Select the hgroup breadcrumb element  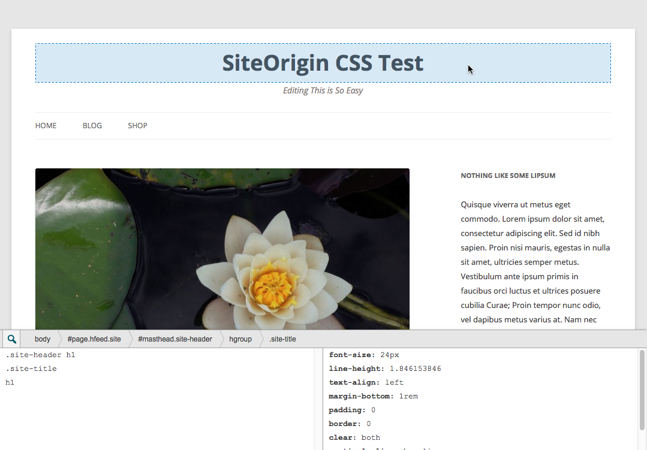click(240, 339)
